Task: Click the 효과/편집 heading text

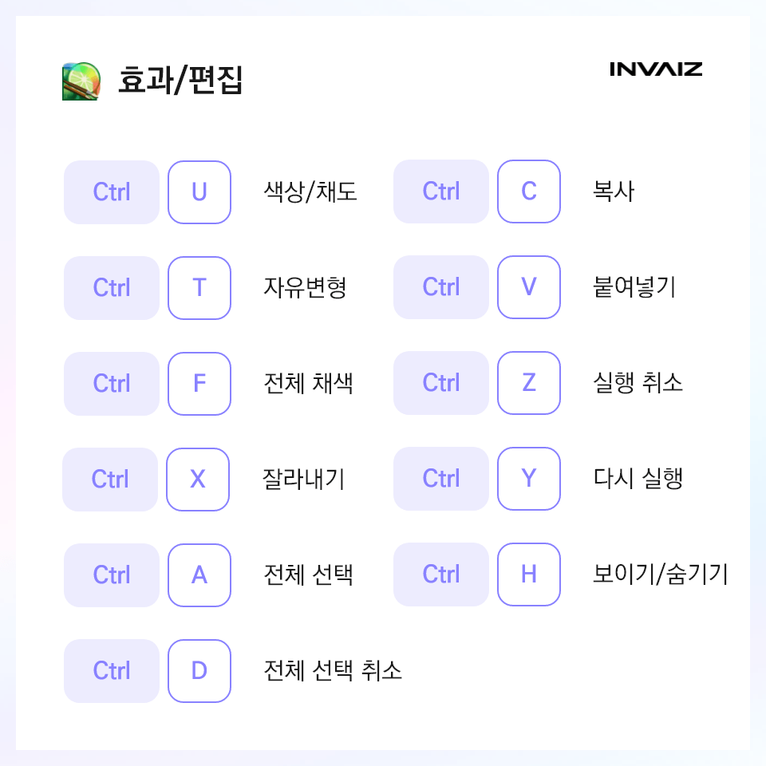Action: coord(180,80)
